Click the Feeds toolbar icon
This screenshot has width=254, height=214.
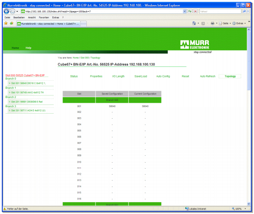203,23
